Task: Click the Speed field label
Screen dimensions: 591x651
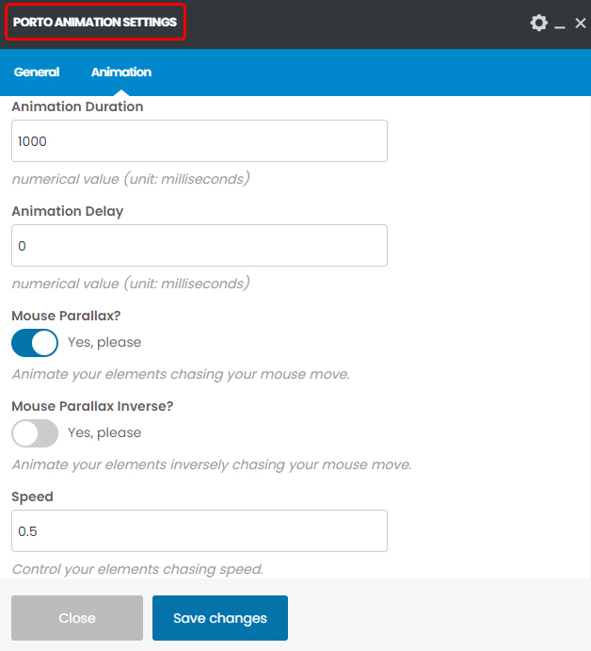Action: 32,496
